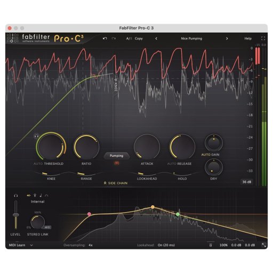
Task: Adjust the Hold slider
Action: click(182, 174)
